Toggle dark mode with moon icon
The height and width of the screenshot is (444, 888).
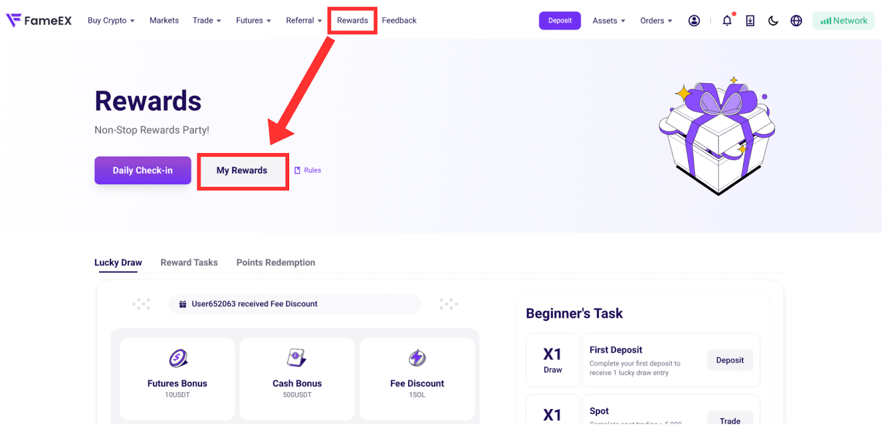(x=773, y=21)
